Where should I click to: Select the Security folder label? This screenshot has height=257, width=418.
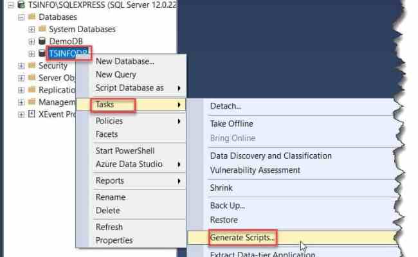(x=53, y=66)
